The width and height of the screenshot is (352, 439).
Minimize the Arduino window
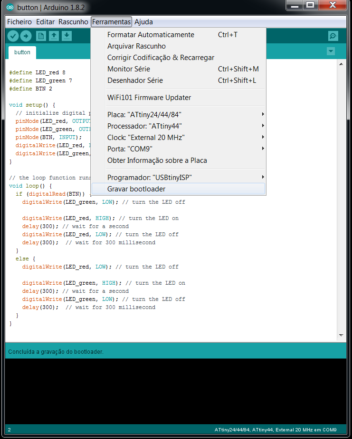pos(295,5)
